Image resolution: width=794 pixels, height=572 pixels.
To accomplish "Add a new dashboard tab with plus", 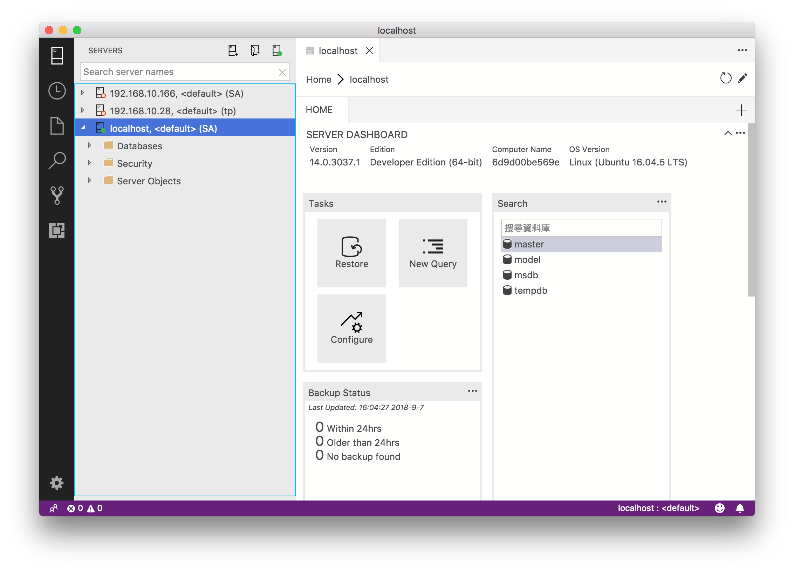I will [741, 110].
